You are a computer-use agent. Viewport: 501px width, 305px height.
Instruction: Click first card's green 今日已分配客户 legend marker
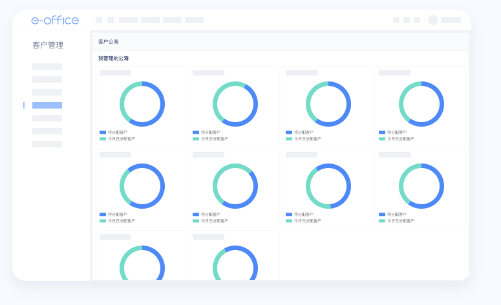coord(103,139)
